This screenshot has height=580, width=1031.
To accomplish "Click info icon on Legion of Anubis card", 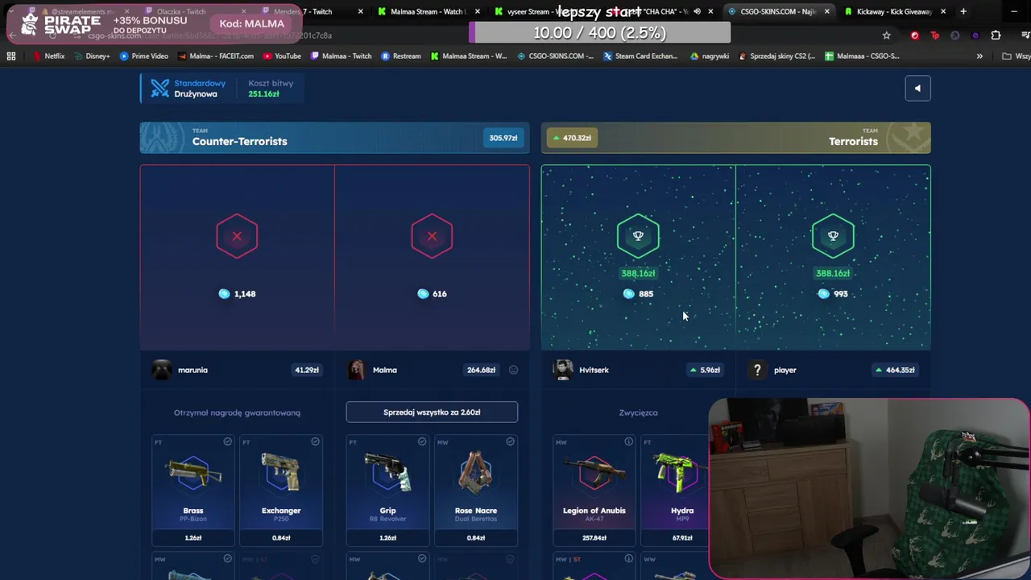I will pyautogui.click(x=628, y=441).
